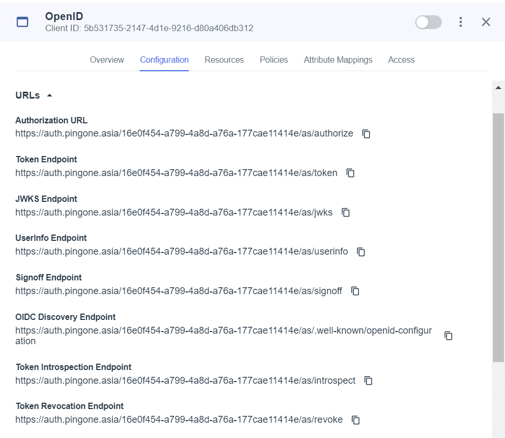505x438 pixels.
Task: Open the Access tab
Action: point(401,60)
